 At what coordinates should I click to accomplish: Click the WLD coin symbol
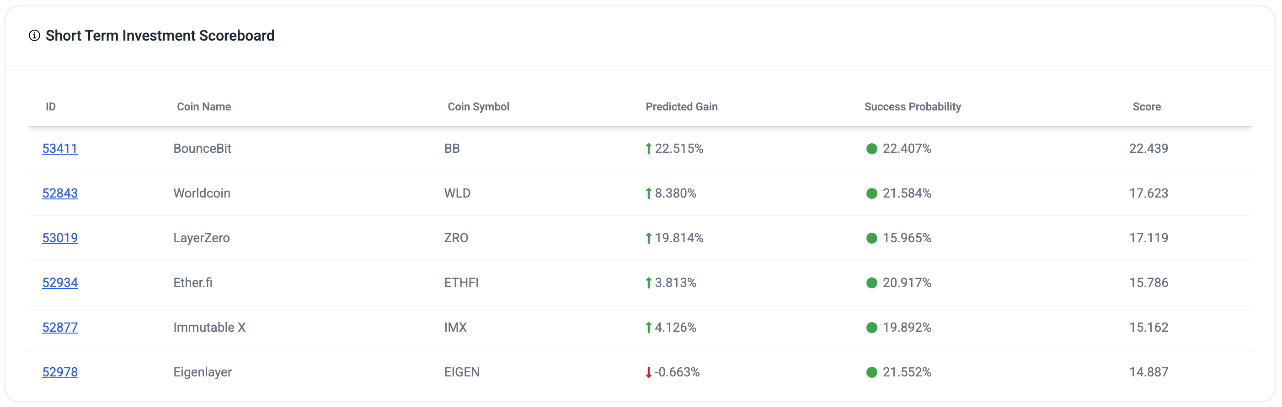457,193
